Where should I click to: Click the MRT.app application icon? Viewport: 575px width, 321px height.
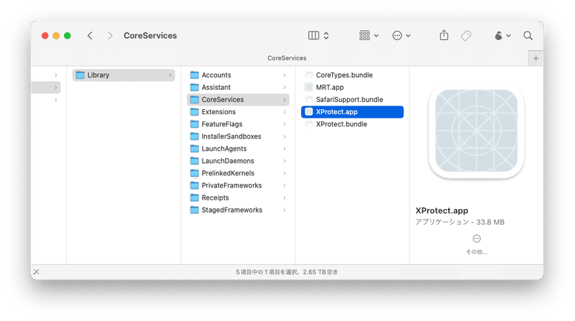click(x=309, y=87)
